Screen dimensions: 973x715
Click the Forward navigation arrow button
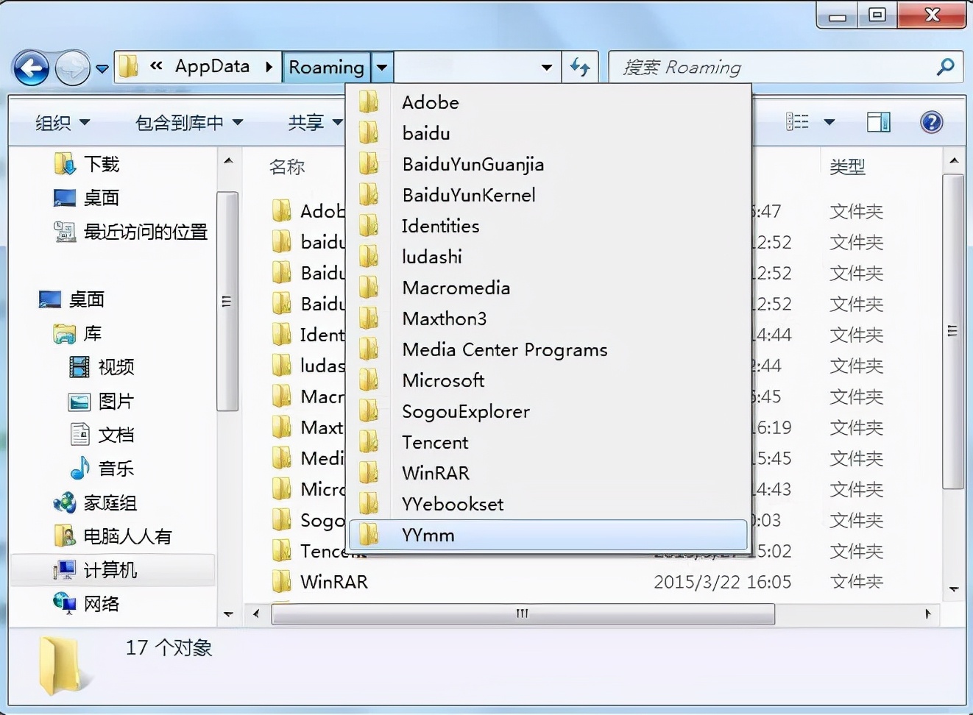click(72, 68)
